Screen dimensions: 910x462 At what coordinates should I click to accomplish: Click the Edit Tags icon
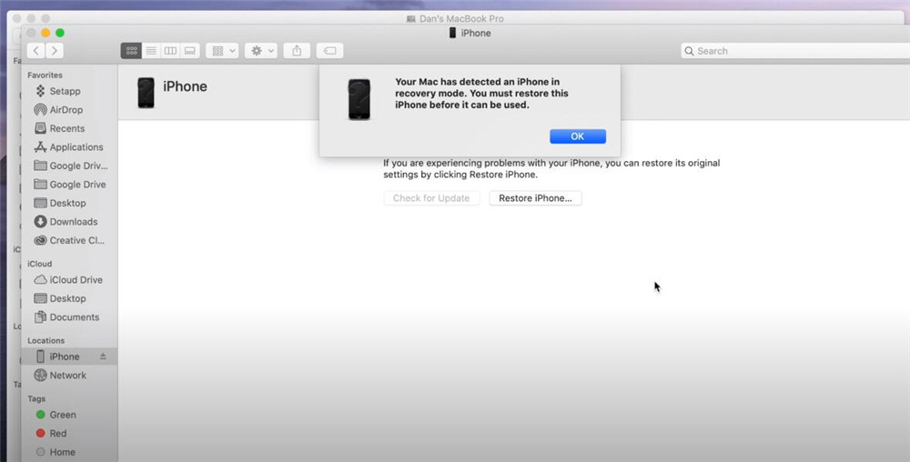(x=329, y=50)
